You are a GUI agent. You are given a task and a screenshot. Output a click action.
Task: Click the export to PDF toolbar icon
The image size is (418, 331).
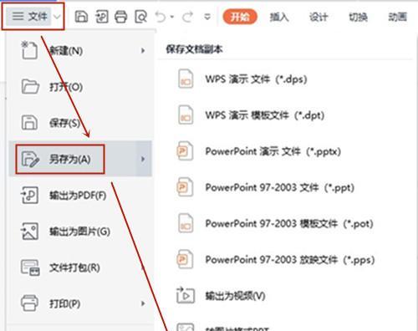coord(102,17)
